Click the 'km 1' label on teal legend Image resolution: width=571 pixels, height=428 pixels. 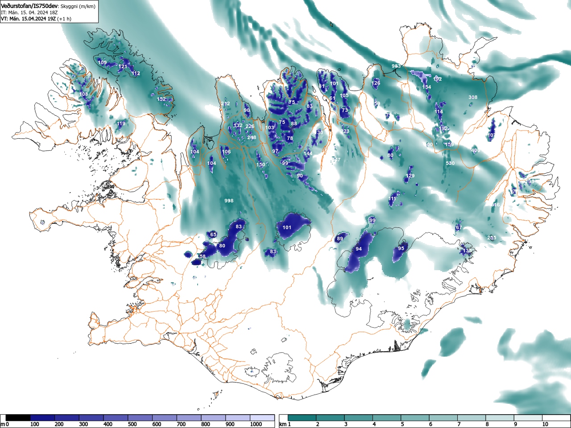point(285,424)
